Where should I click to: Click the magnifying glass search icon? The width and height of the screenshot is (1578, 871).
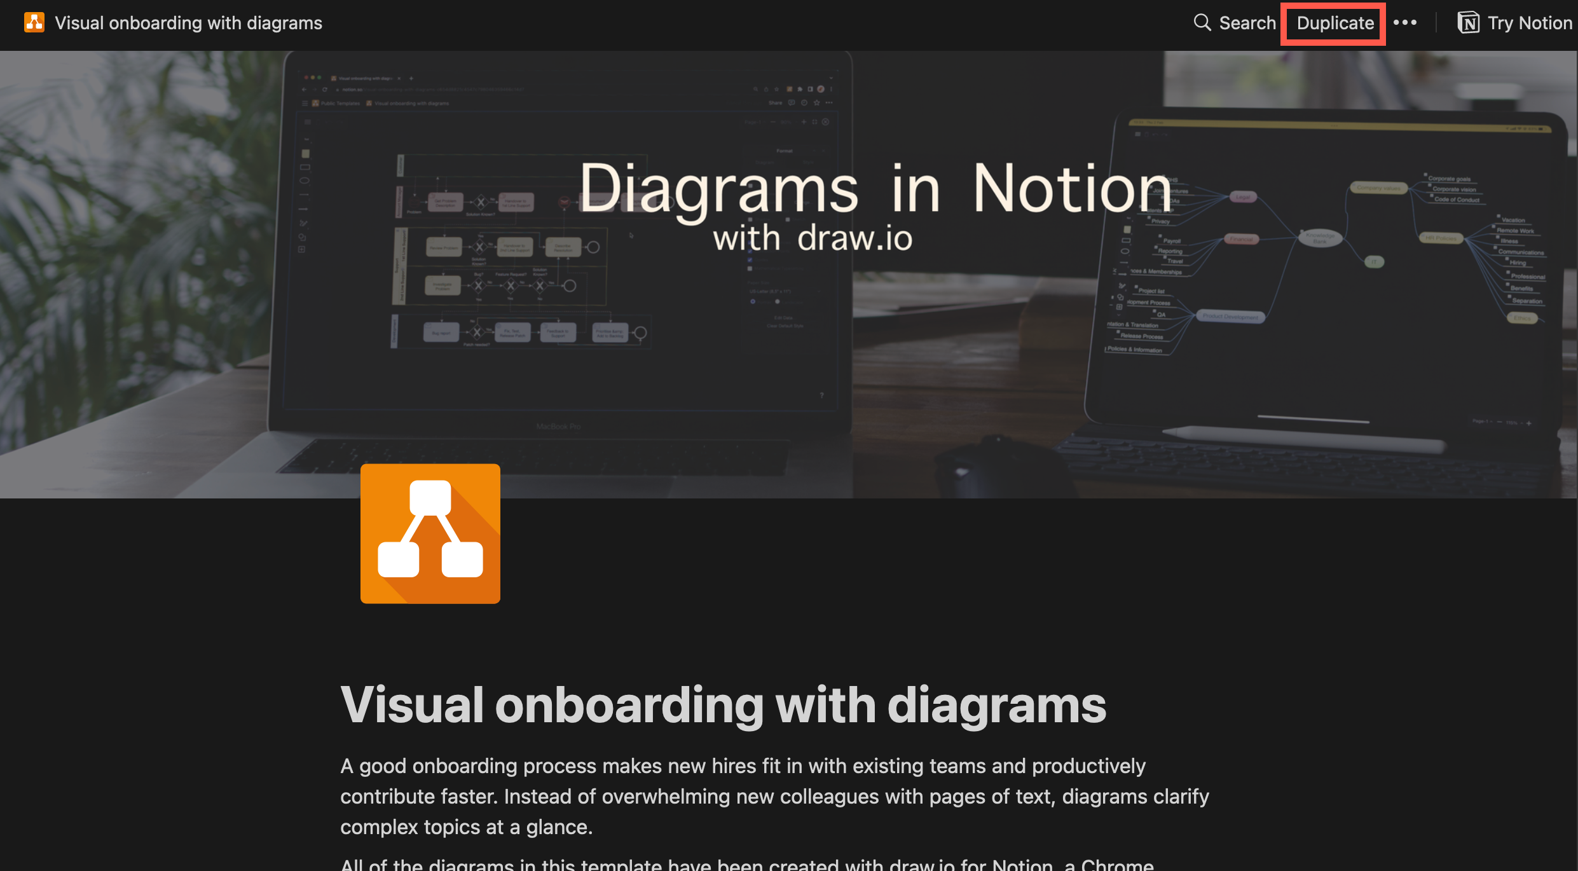[1204, 22]
